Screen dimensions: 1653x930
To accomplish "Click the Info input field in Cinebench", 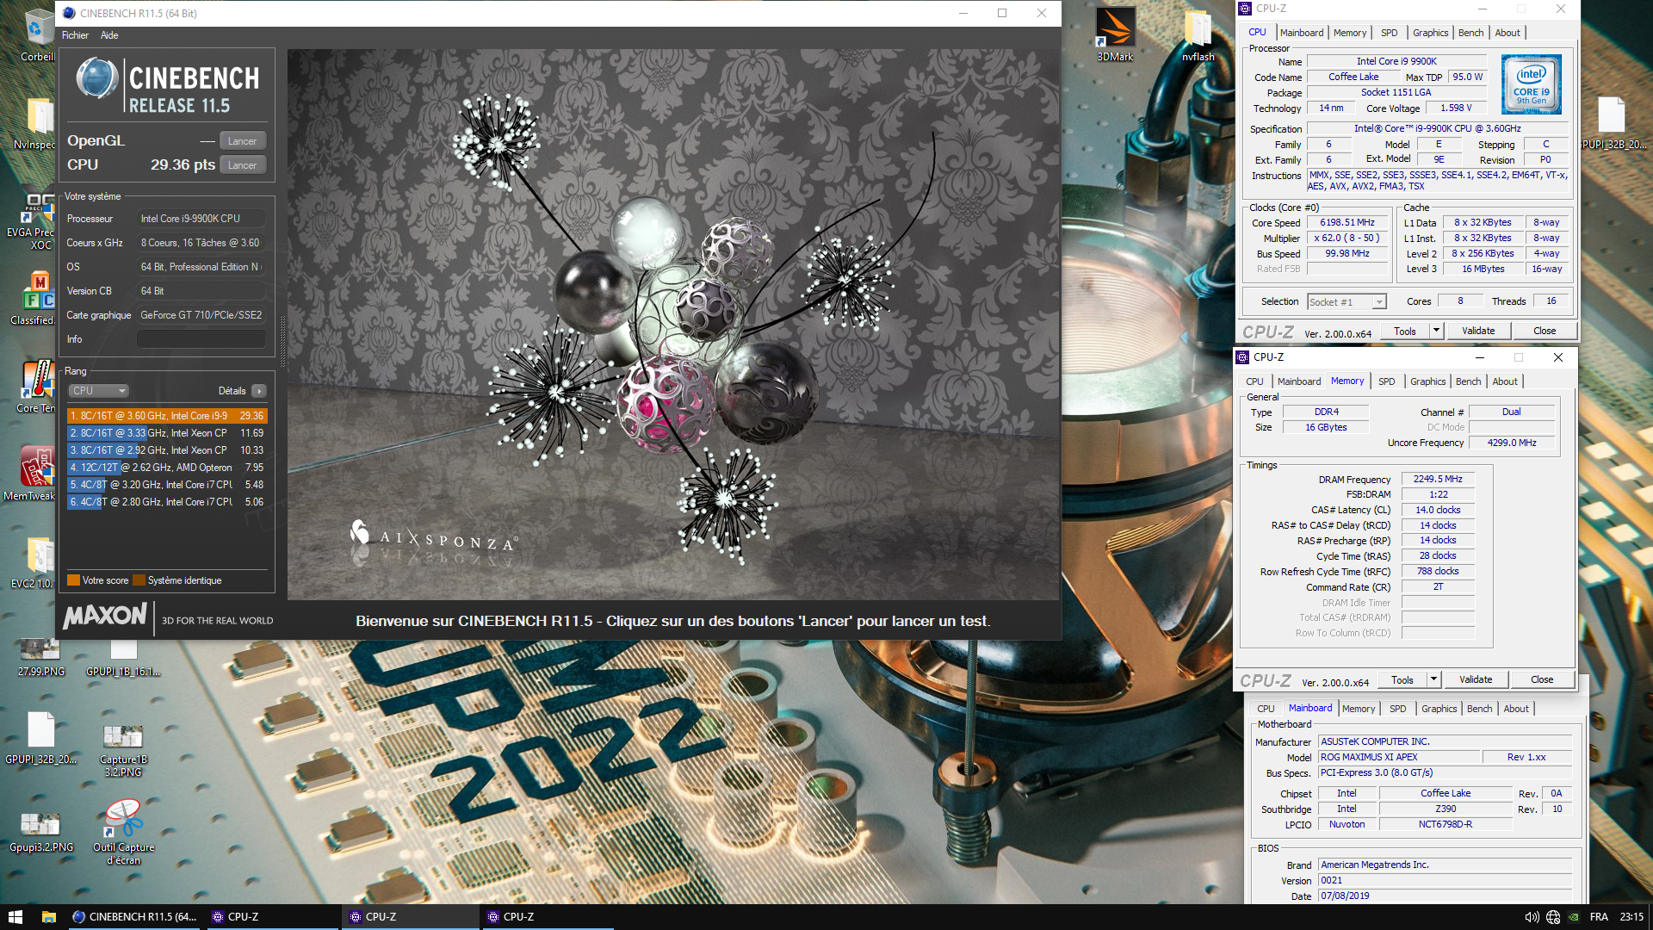I will coord(201,339).
